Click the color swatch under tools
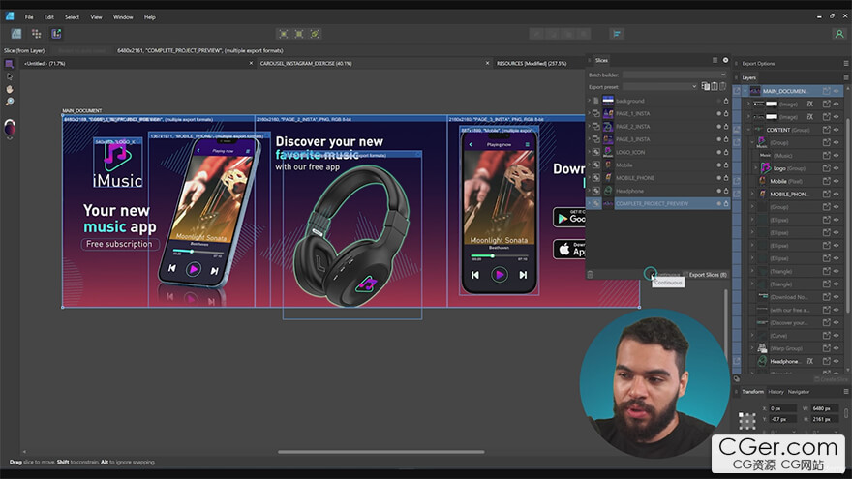This screenshot has height=479, width=852. (x=10, y=127)
